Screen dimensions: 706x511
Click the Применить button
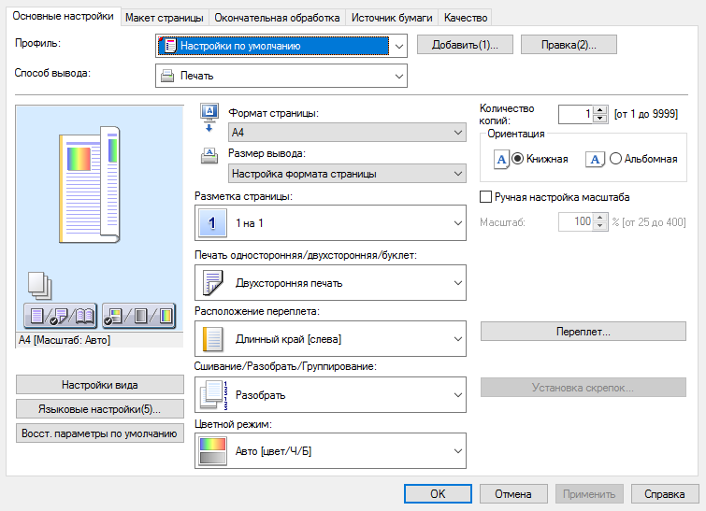pyautogui.click(x=589, y=494)
